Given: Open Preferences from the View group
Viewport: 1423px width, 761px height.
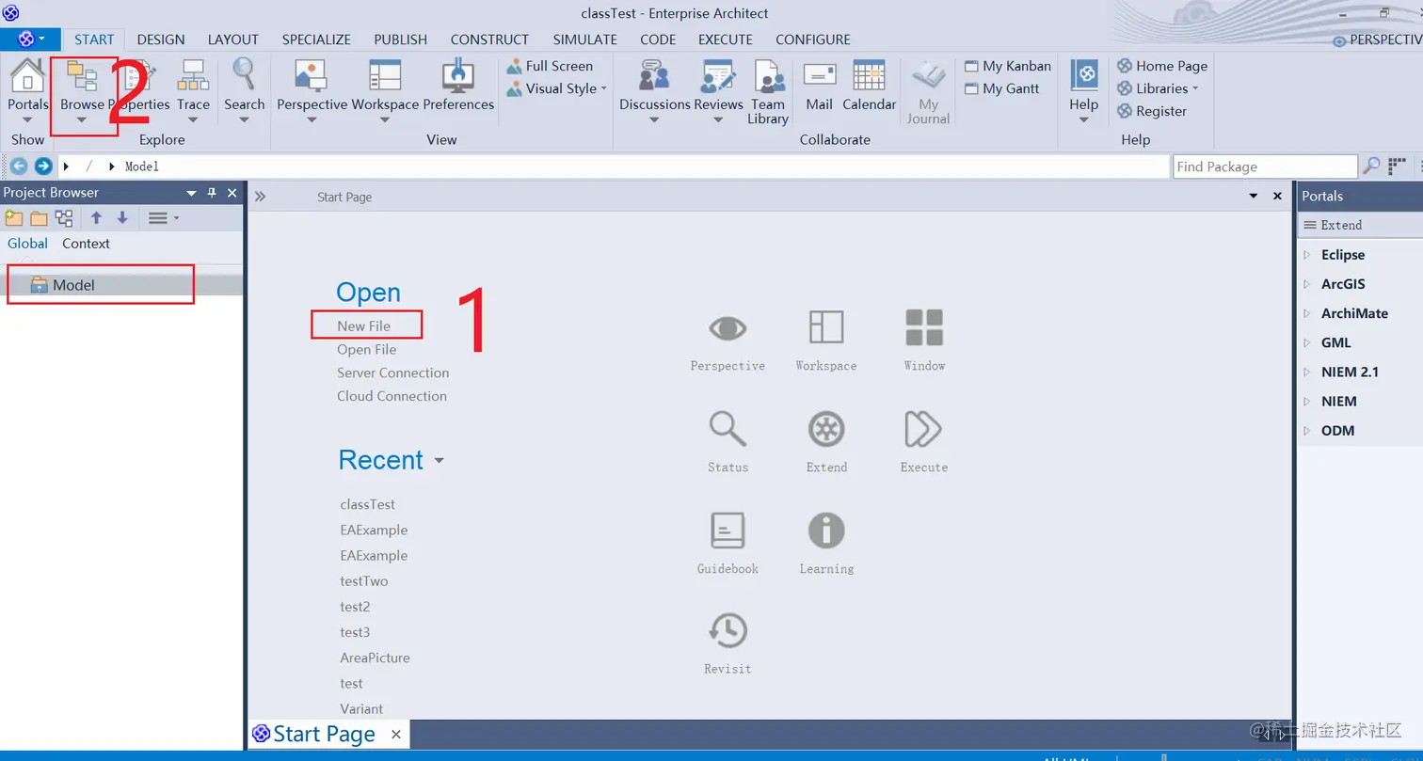Looking at the screenshot, I should pyautogui.click(x=458, y=87).
